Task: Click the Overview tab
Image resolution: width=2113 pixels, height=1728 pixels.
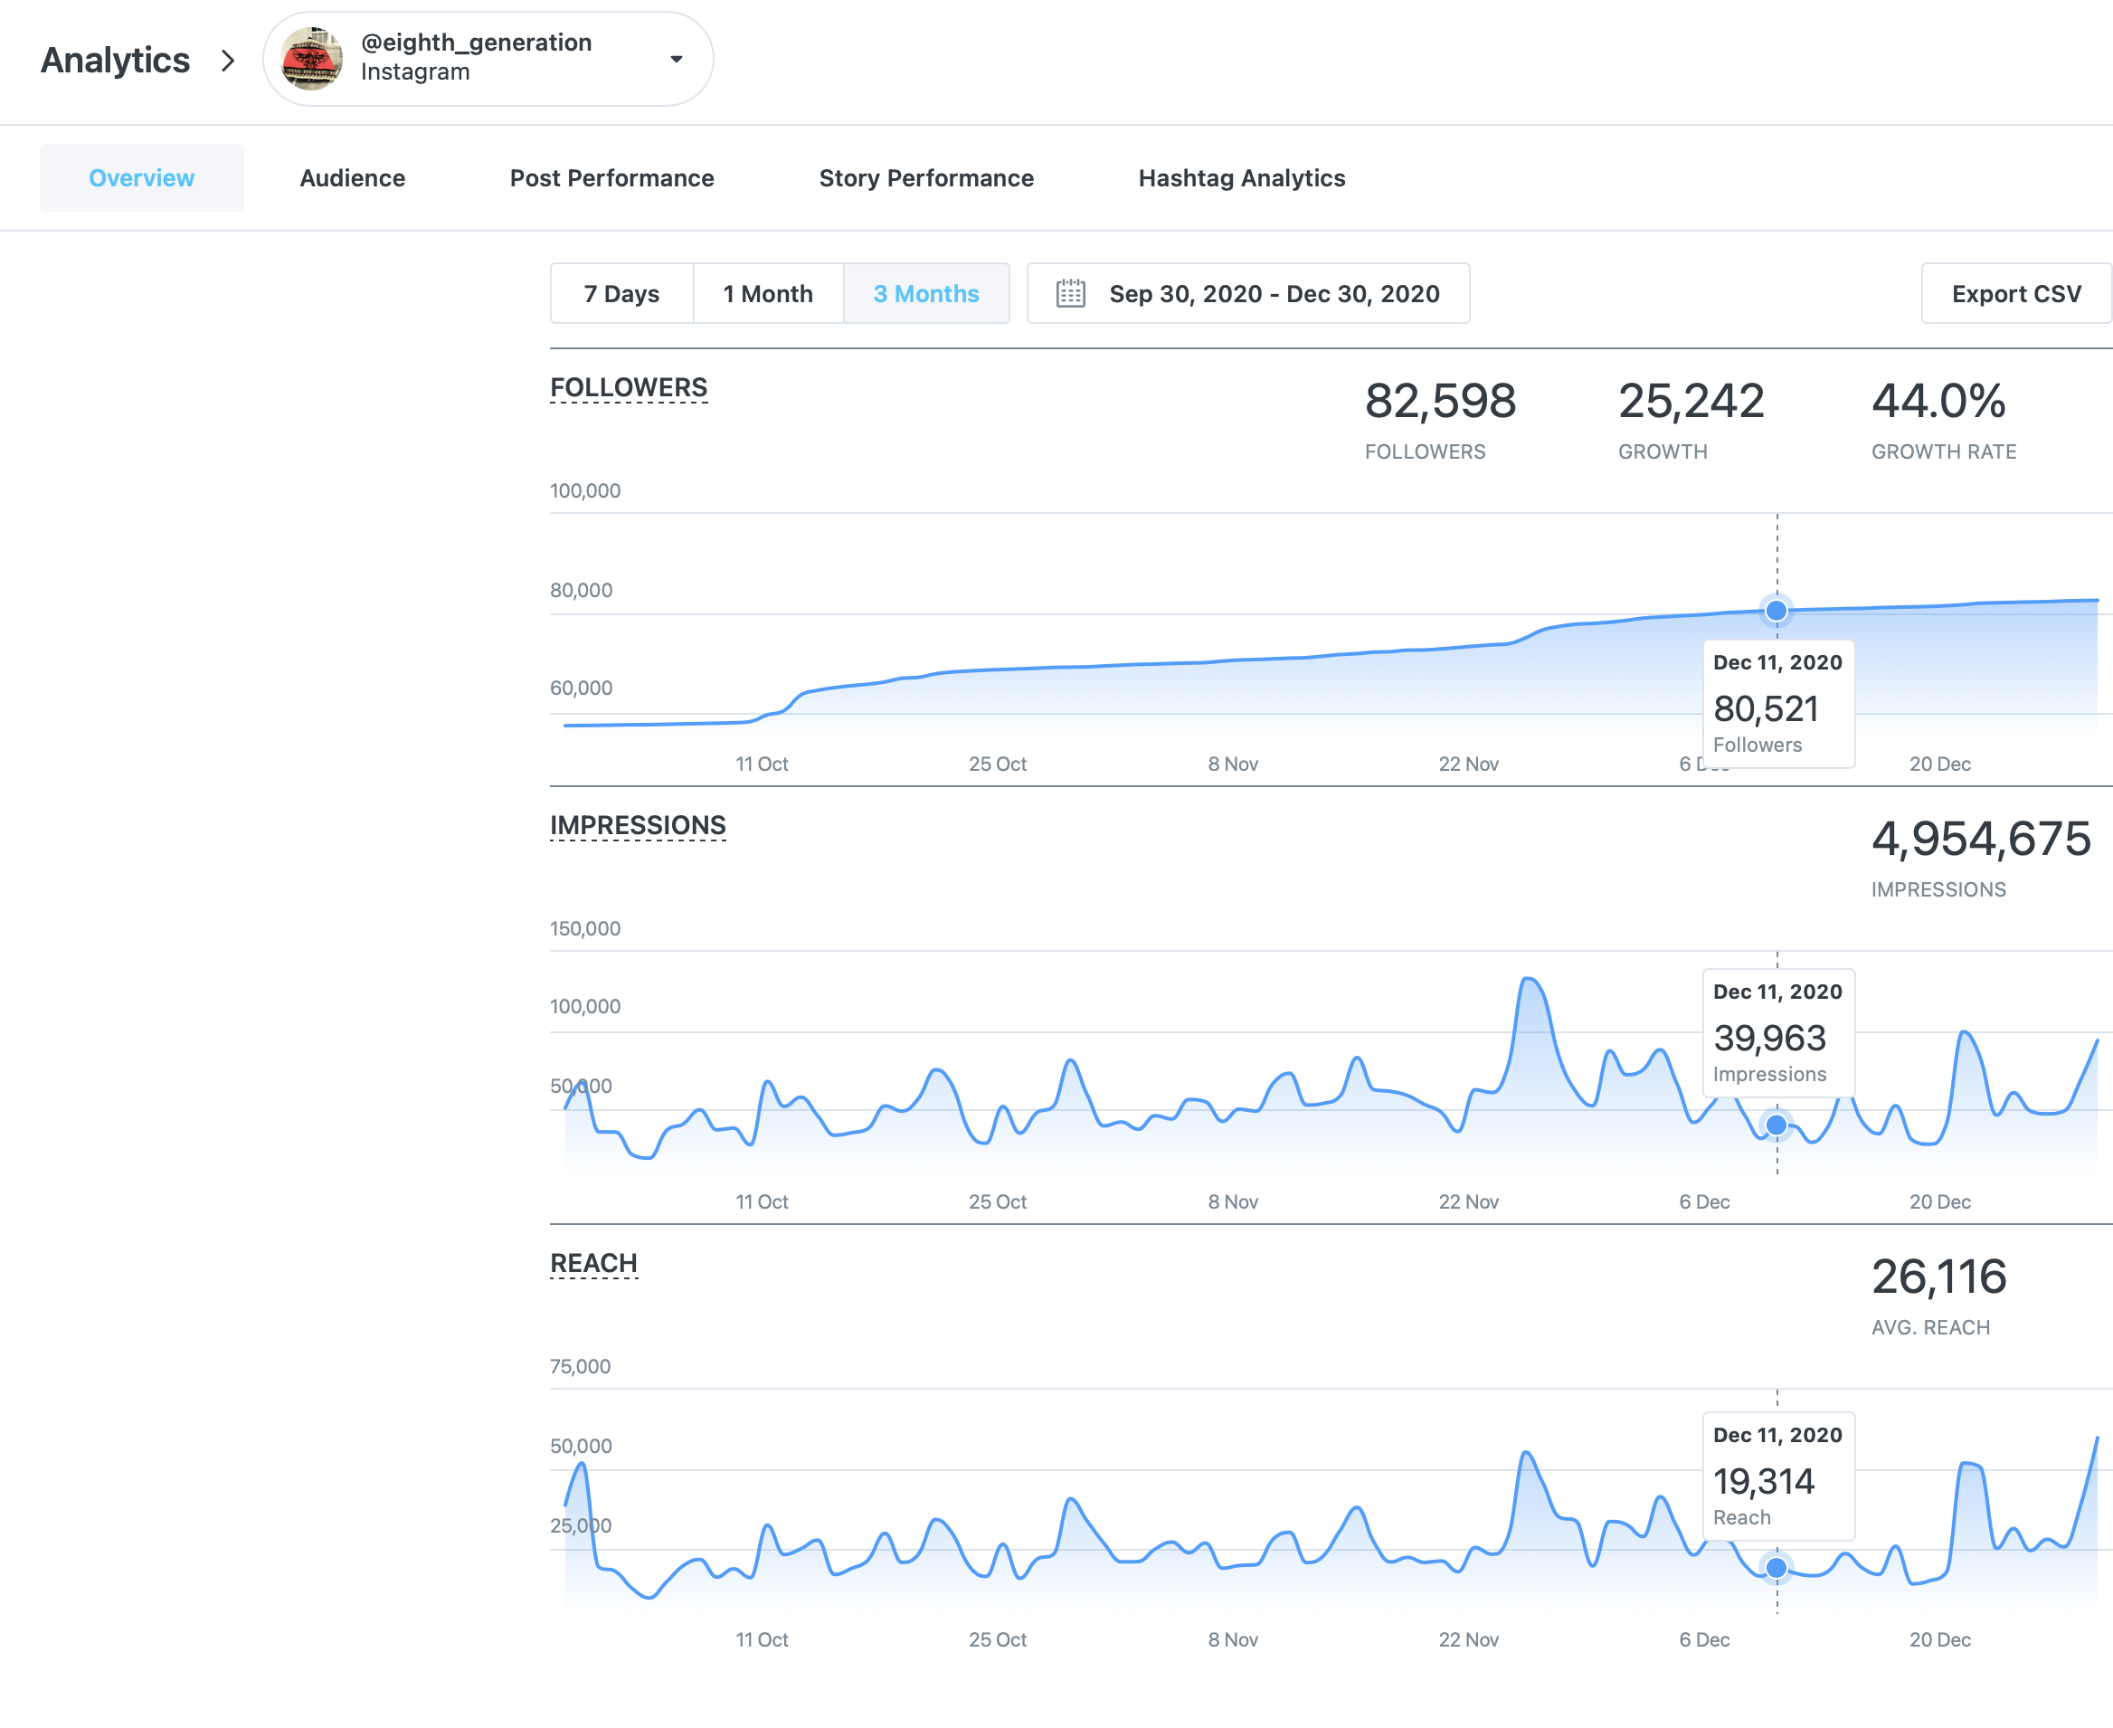Action: (x=141, y=178)
